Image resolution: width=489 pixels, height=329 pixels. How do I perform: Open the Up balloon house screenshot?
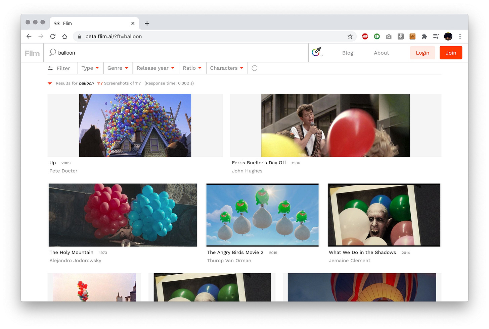(135, 125)
